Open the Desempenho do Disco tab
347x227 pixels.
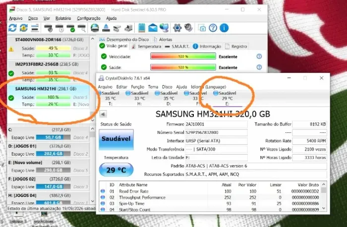click(x=124, y=39)
